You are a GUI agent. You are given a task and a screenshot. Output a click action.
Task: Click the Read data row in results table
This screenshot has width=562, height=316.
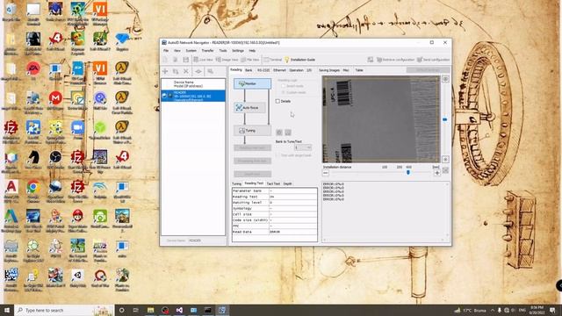(x=275, y=232)
